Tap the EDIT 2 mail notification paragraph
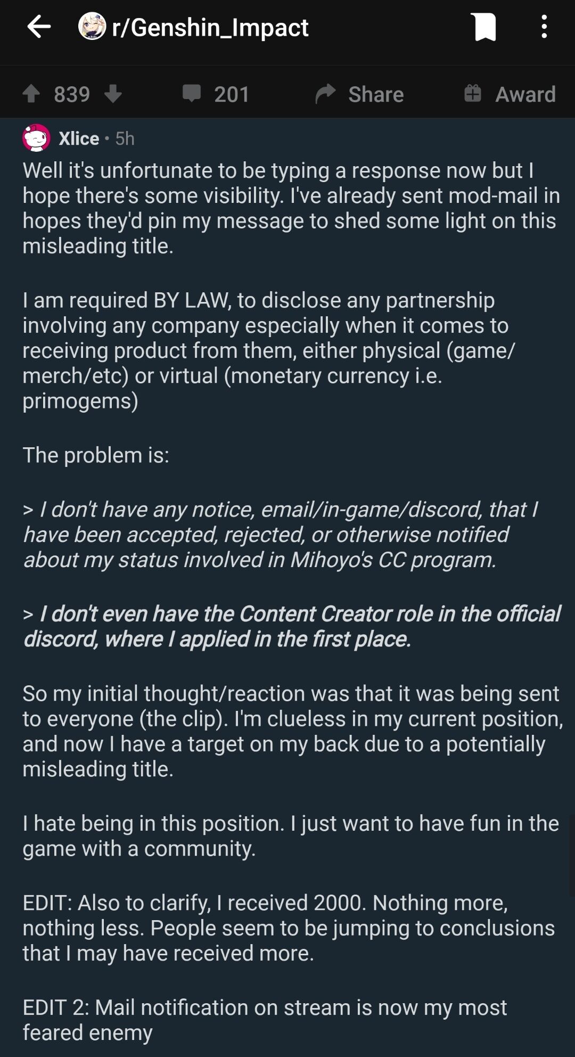Screen dimensions: 575x1057 (264, 1020)
